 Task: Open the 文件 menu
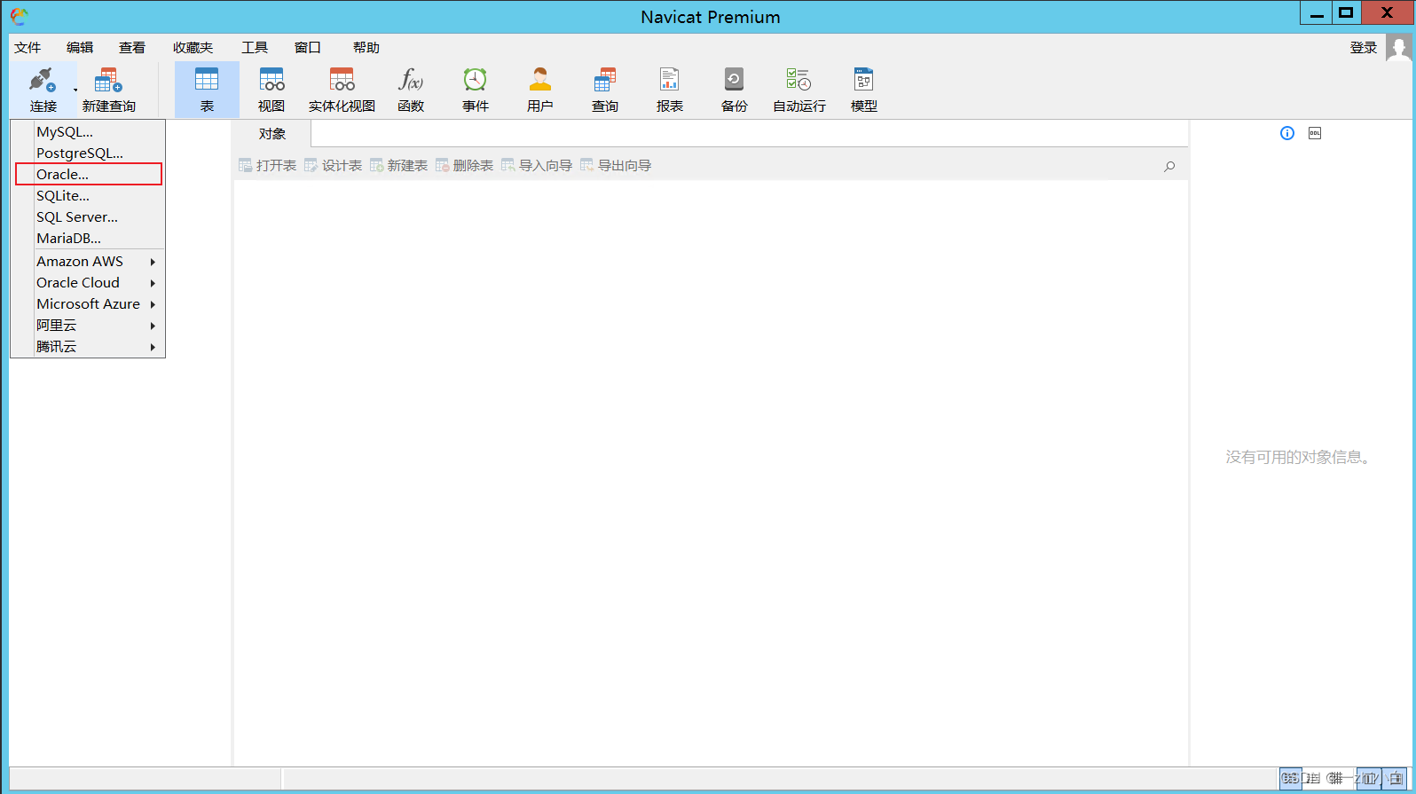tap(28, 48)
